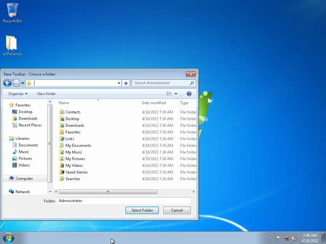
Task: Open the Pictures library in sidebar
Action: click(22, 159)
